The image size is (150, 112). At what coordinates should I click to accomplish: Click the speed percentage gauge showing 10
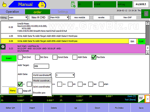click(x=42, y=5)
